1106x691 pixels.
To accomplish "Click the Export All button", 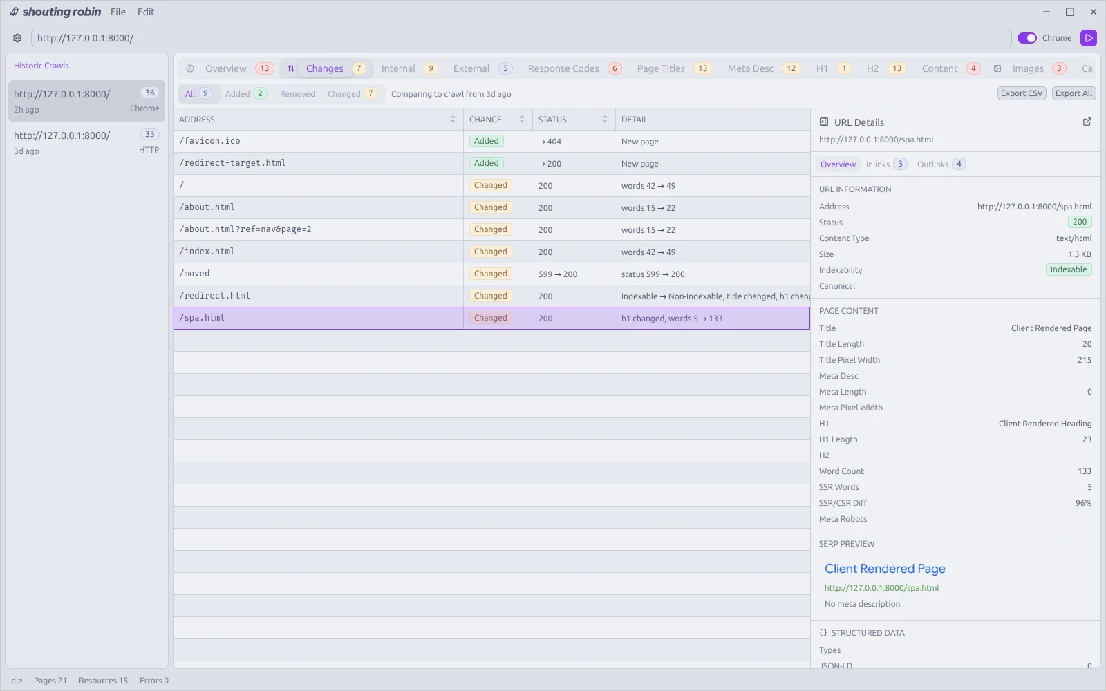I will [1074, 93].
